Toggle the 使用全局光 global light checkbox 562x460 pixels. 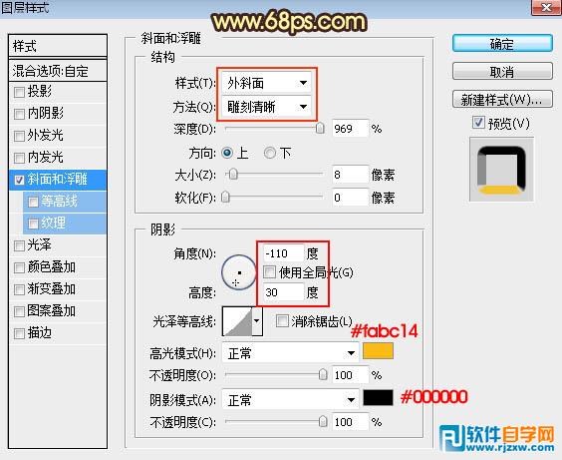point(269,272)
